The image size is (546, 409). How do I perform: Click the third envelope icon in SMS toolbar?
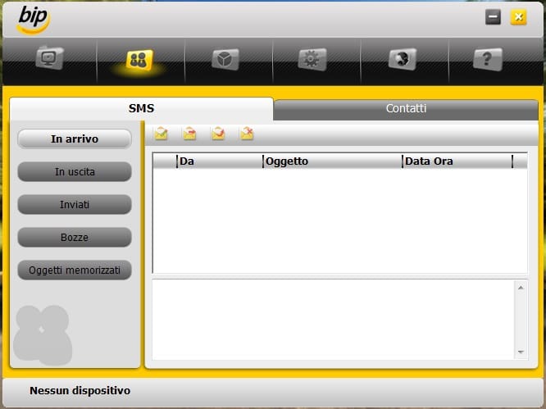(x=218, y=134)
